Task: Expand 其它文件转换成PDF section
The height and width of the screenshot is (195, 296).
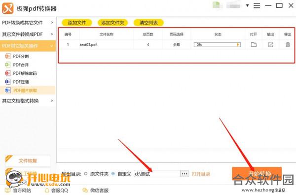Action: click(28, 34)
